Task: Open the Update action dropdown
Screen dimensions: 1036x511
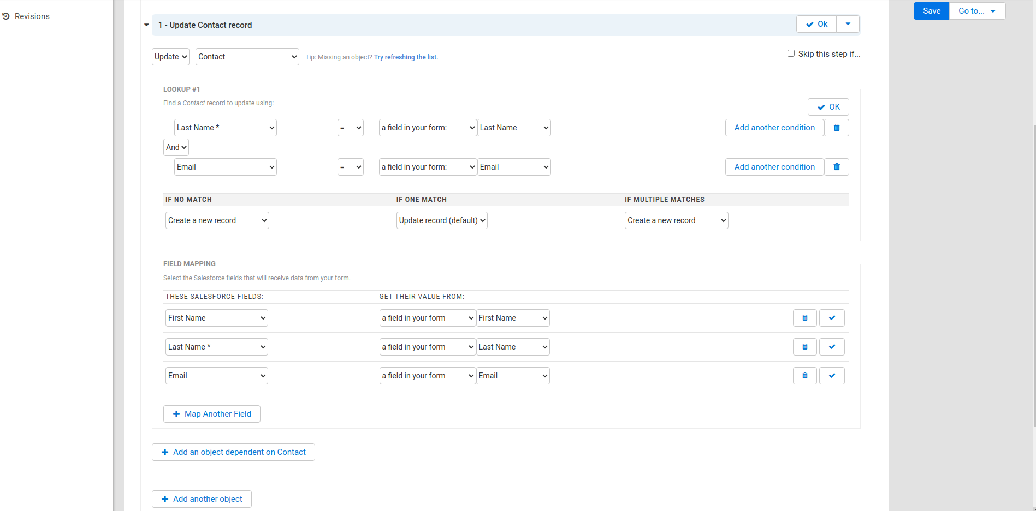Action: click(x=170, y=57)
